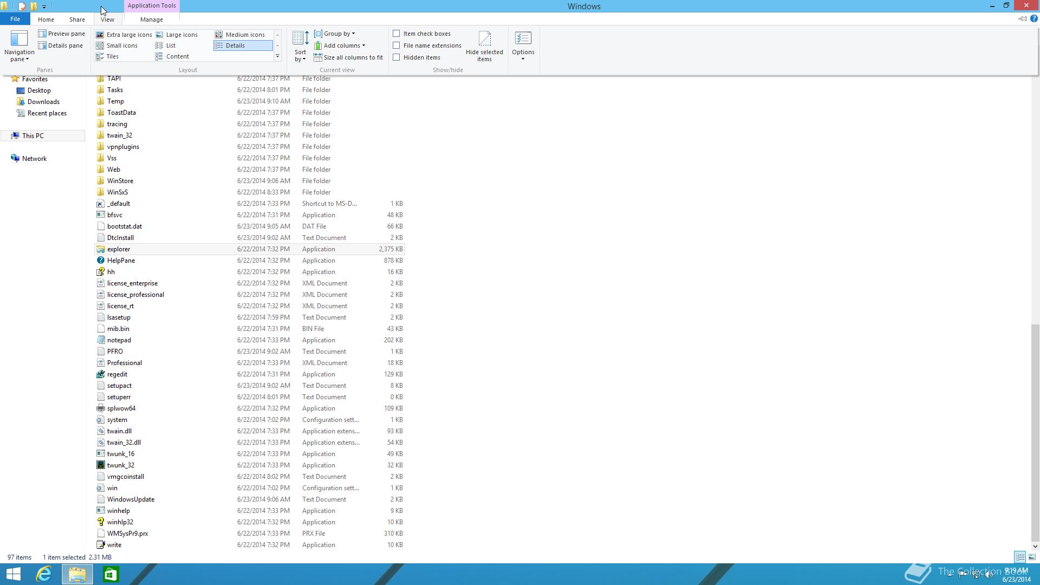
Task: Open Windows Store from taskbar
Action: pos(110,574)
